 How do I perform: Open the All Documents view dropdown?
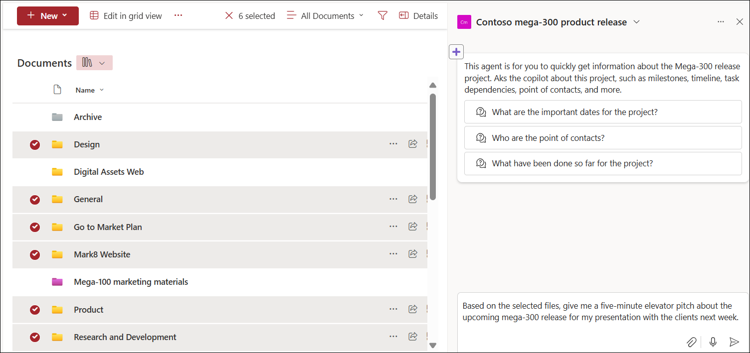coord(325,15)
